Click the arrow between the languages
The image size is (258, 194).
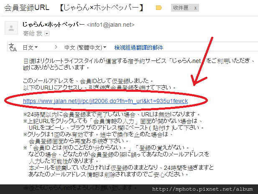(x=56, y=47)
